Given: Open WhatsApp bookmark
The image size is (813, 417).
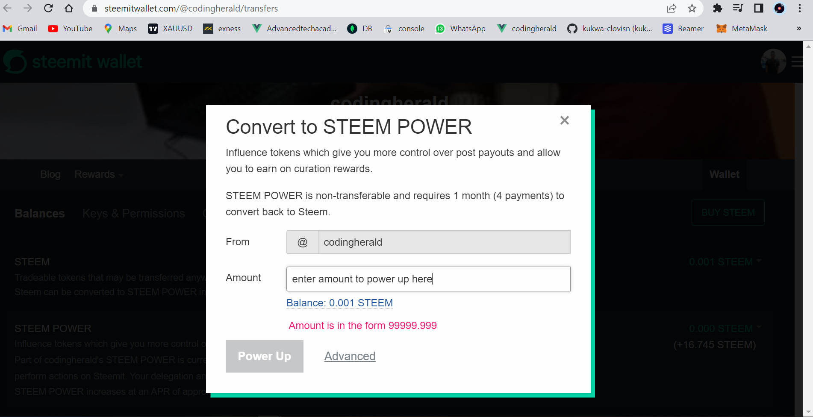Looking at the screenshot, I should point(460,29).
